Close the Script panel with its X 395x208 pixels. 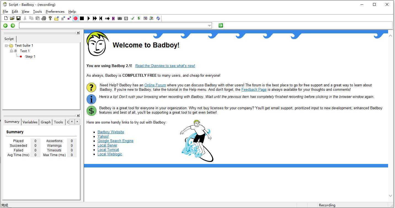click(x=78, y=33)
